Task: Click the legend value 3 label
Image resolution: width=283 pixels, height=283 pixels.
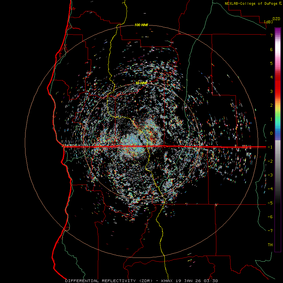Action: click(271, 91)
